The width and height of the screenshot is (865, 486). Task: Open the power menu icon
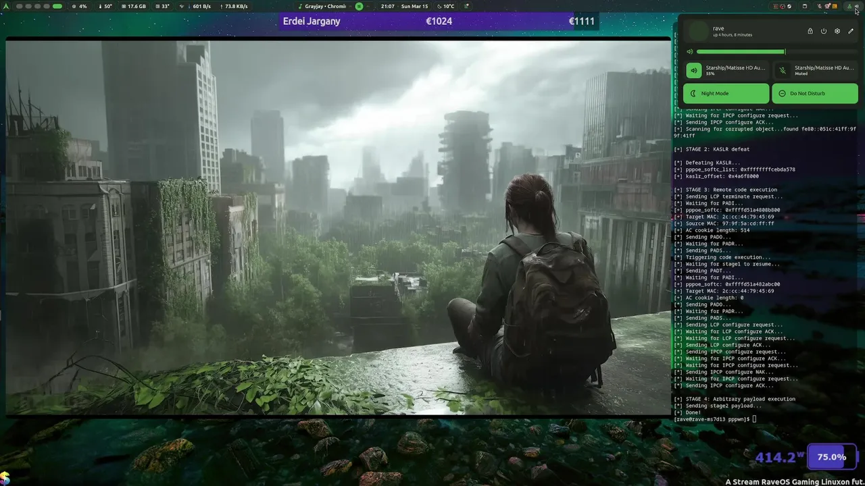(824, 31)
